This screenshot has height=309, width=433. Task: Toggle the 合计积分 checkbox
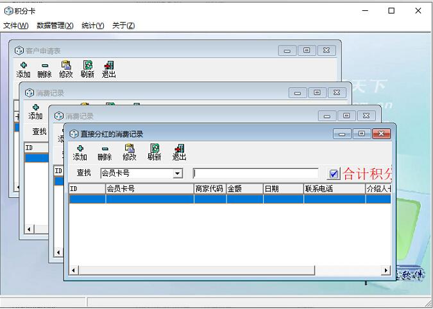[x=334, y=174]
